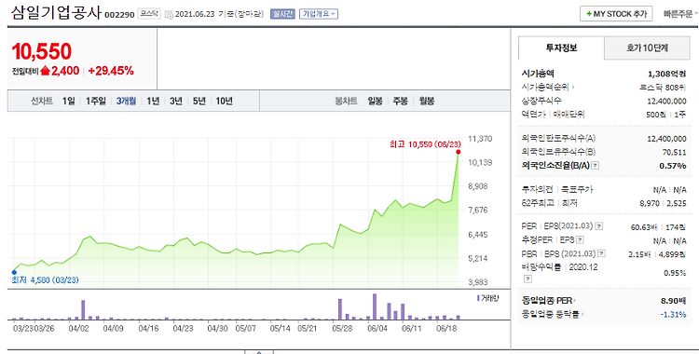Image resolution: width=699 pixels, height=354 pixels.
Task: Click the blue low-point dot at 03/23
Action: (x=14, y=272)
